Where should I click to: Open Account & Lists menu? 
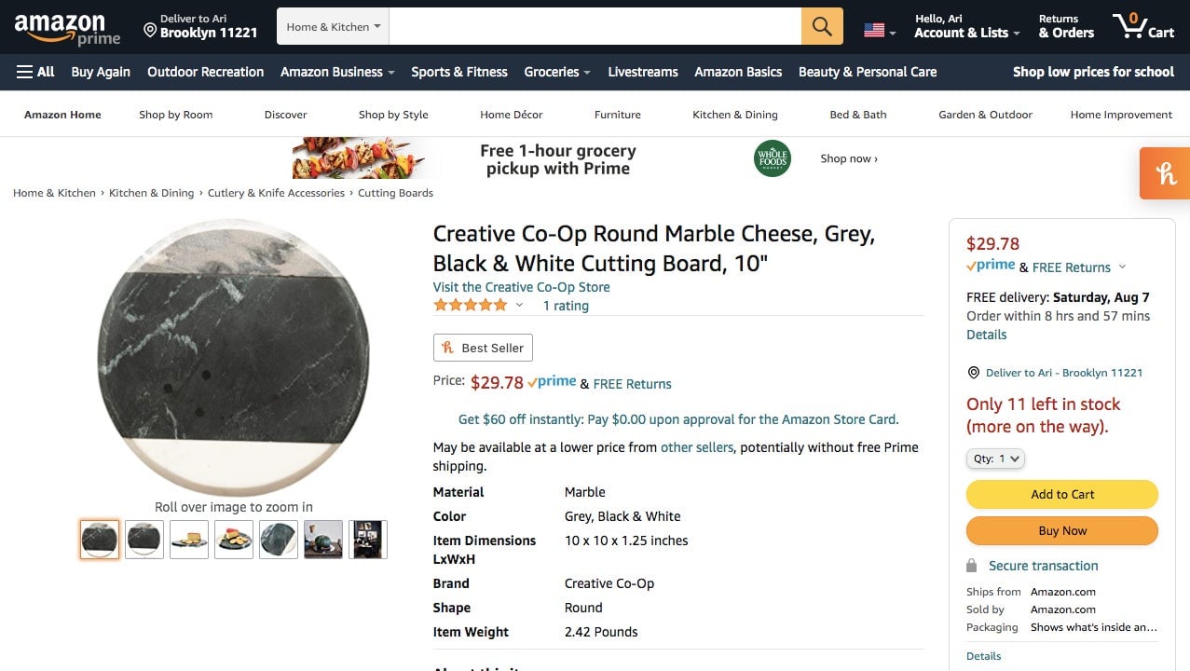[x=966, y=26]
